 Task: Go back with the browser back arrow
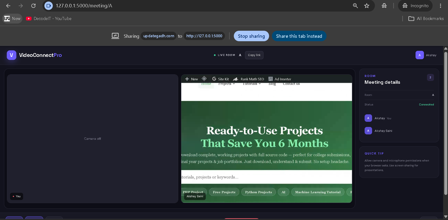(x=8, y=6)
